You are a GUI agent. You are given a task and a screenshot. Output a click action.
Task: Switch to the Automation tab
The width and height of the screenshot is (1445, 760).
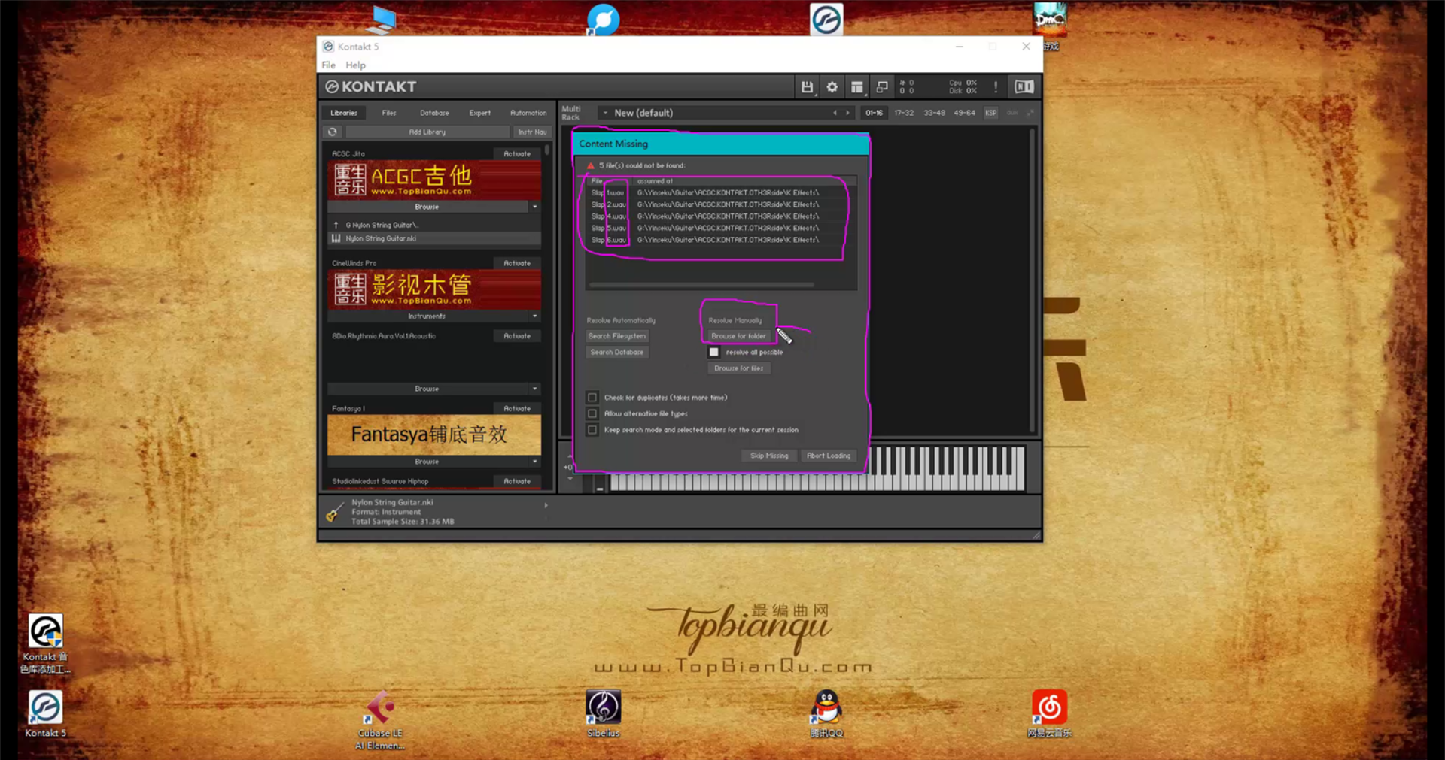tap(528, 113)
